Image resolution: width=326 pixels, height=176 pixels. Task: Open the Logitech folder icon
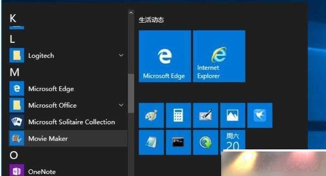17,56
